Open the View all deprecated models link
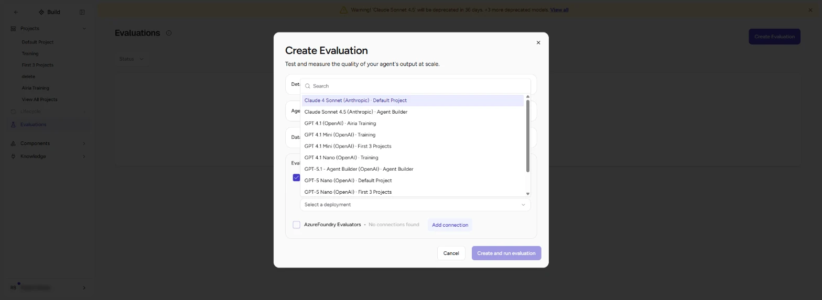Viewport: 822px width, 300px height. click(x=559, y=10)
